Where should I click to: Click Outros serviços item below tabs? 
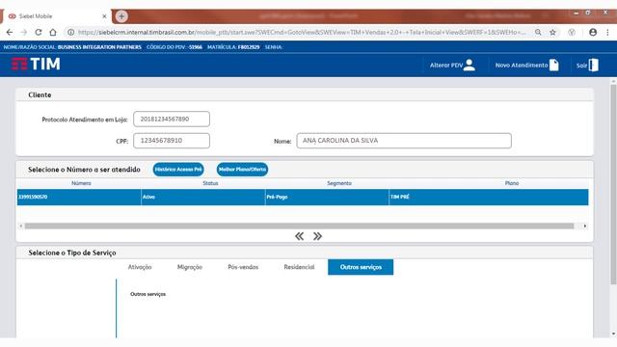148,294
